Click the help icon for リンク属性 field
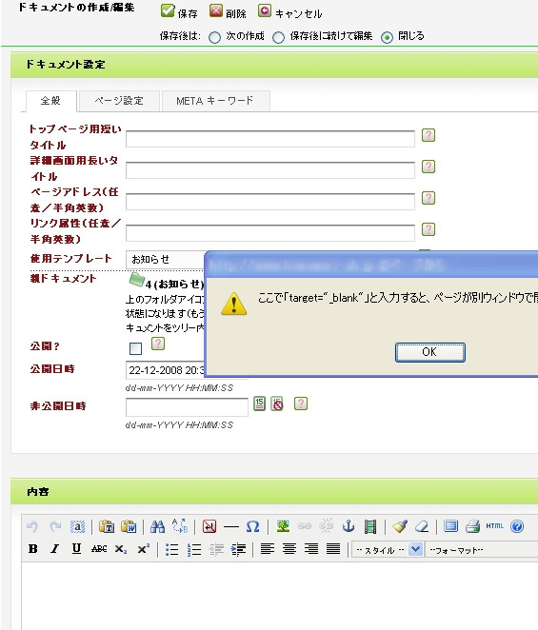Viewport: 538px width, 630px height. 428,229
